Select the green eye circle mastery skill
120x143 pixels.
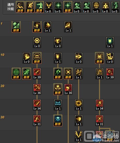[x=16, y=74]
